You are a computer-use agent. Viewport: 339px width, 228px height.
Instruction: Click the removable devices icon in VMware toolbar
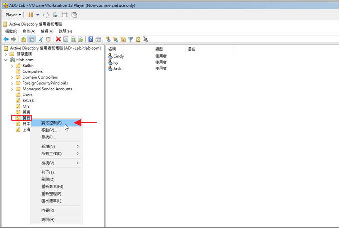(x=55, y=15)
